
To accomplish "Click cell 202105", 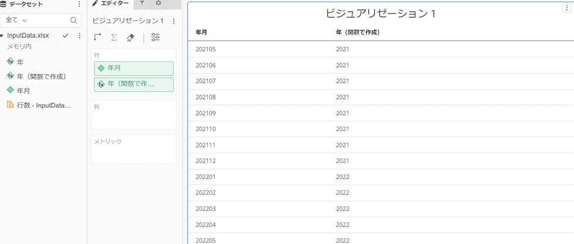I will 206,49.
